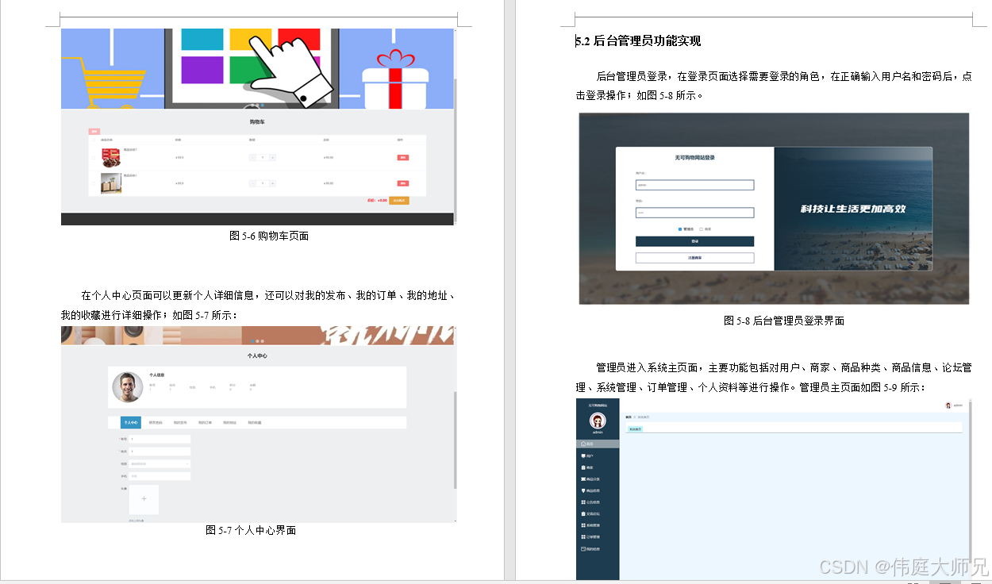Click admin avatar in sidebar header
The image size is (992, 584).
598,421
